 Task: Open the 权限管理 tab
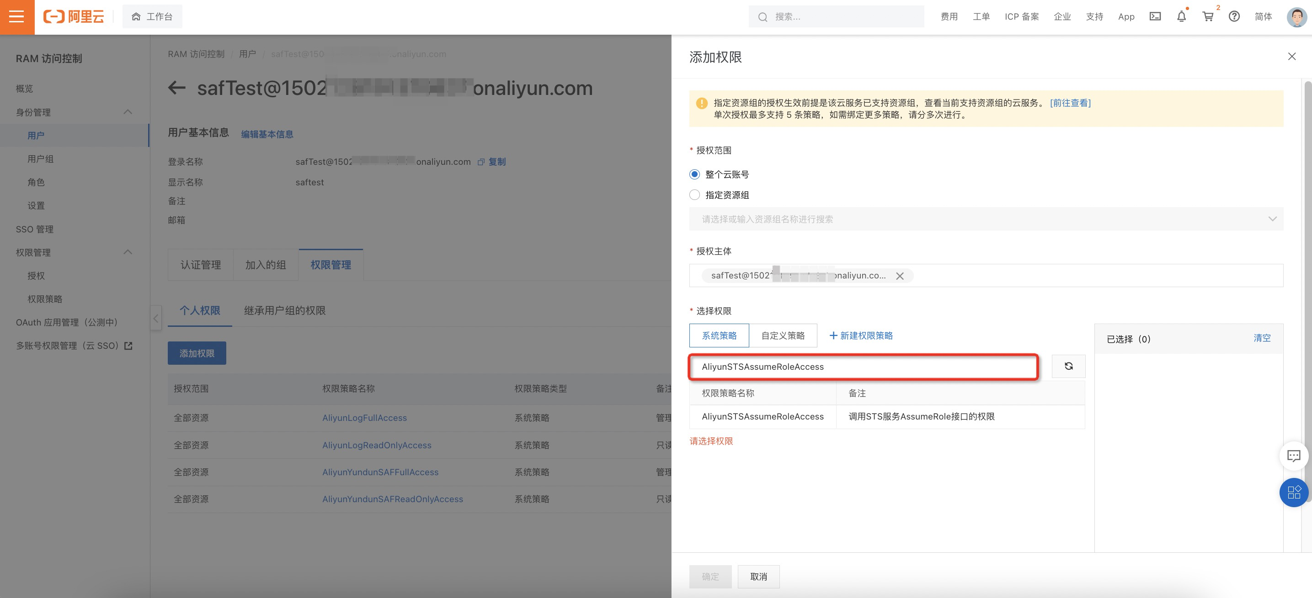coord(331,265)
